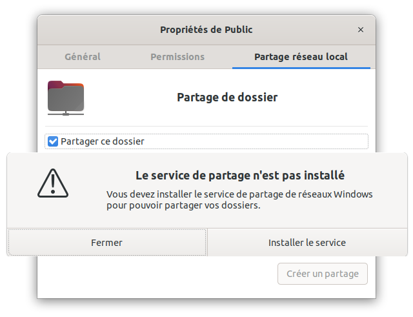This screenshot has height=317, width=413.
Task: Click the Partage de dossier heading
Action: [227, 97]
